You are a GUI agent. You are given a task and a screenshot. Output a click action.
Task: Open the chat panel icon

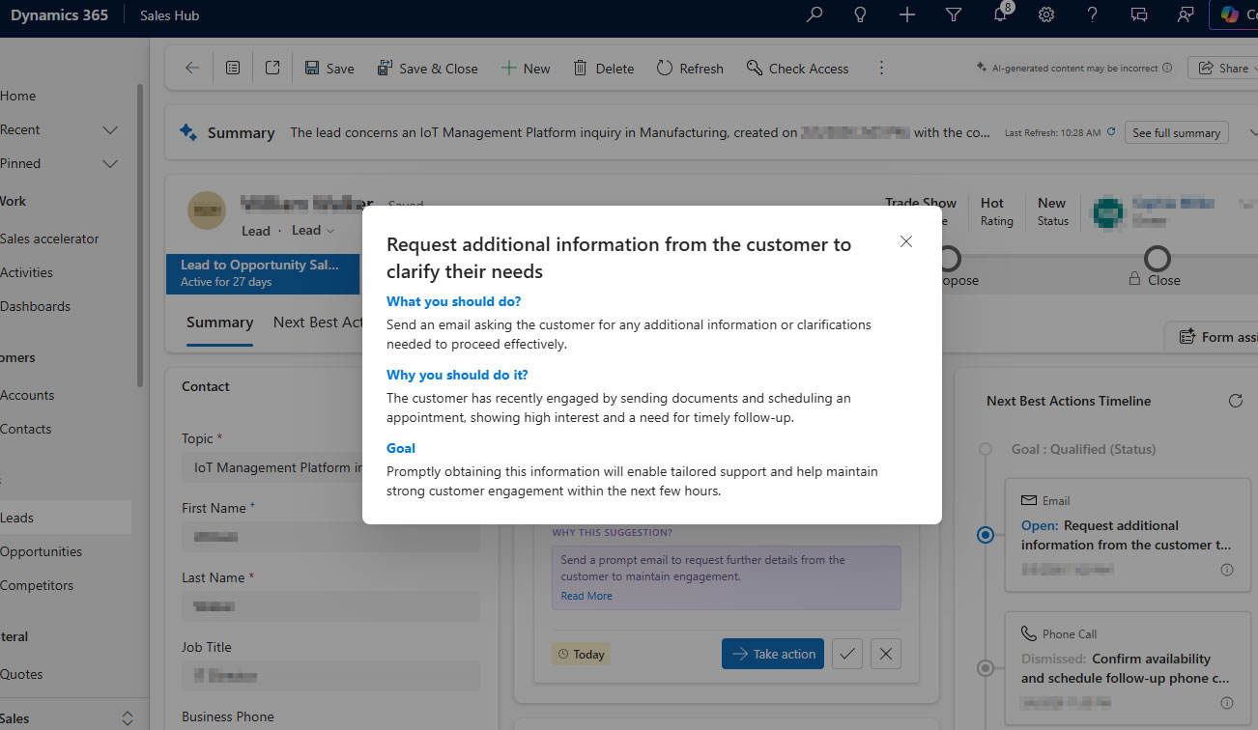(1139, 14)
